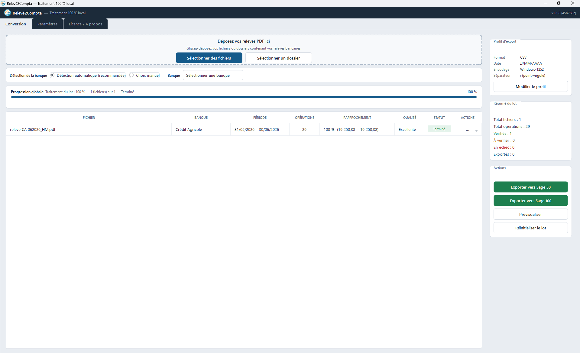Choose the Choix manuel radio option
This screenshot has height=353, width=580.
pos(131,75)
